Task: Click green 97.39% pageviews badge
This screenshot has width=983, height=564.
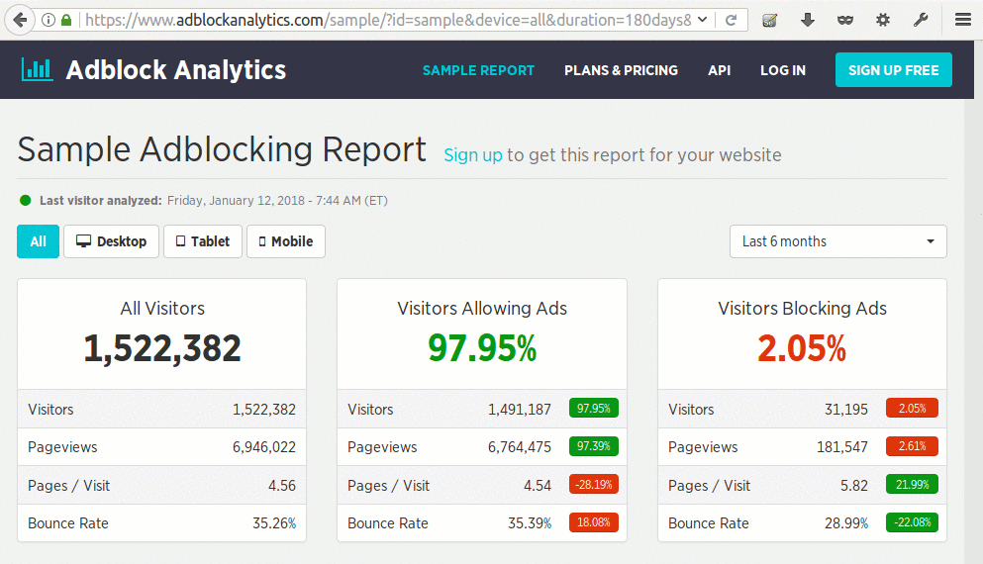Action: 594,446
